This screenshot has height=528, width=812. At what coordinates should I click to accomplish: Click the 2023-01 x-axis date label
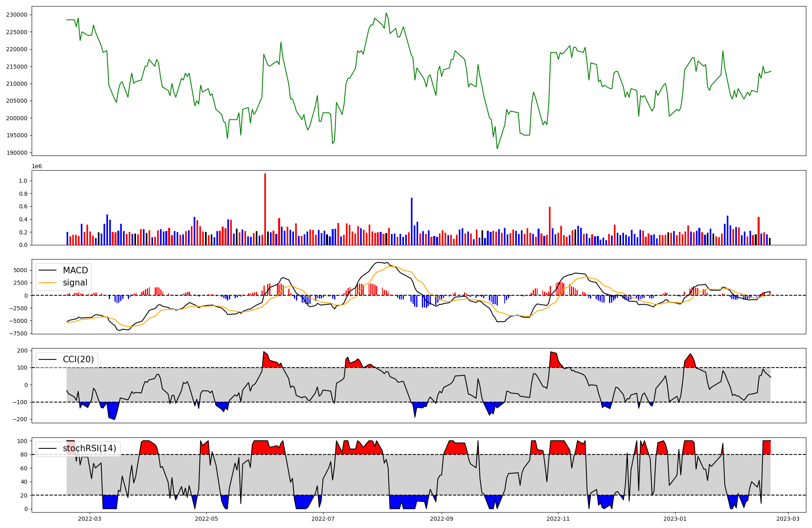pyautogui.click(x=675, y=519)
